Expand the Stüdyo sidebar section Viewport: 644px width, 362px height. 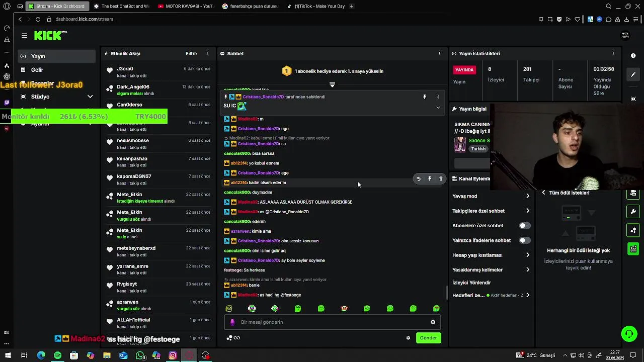click(x=90, y=97)
